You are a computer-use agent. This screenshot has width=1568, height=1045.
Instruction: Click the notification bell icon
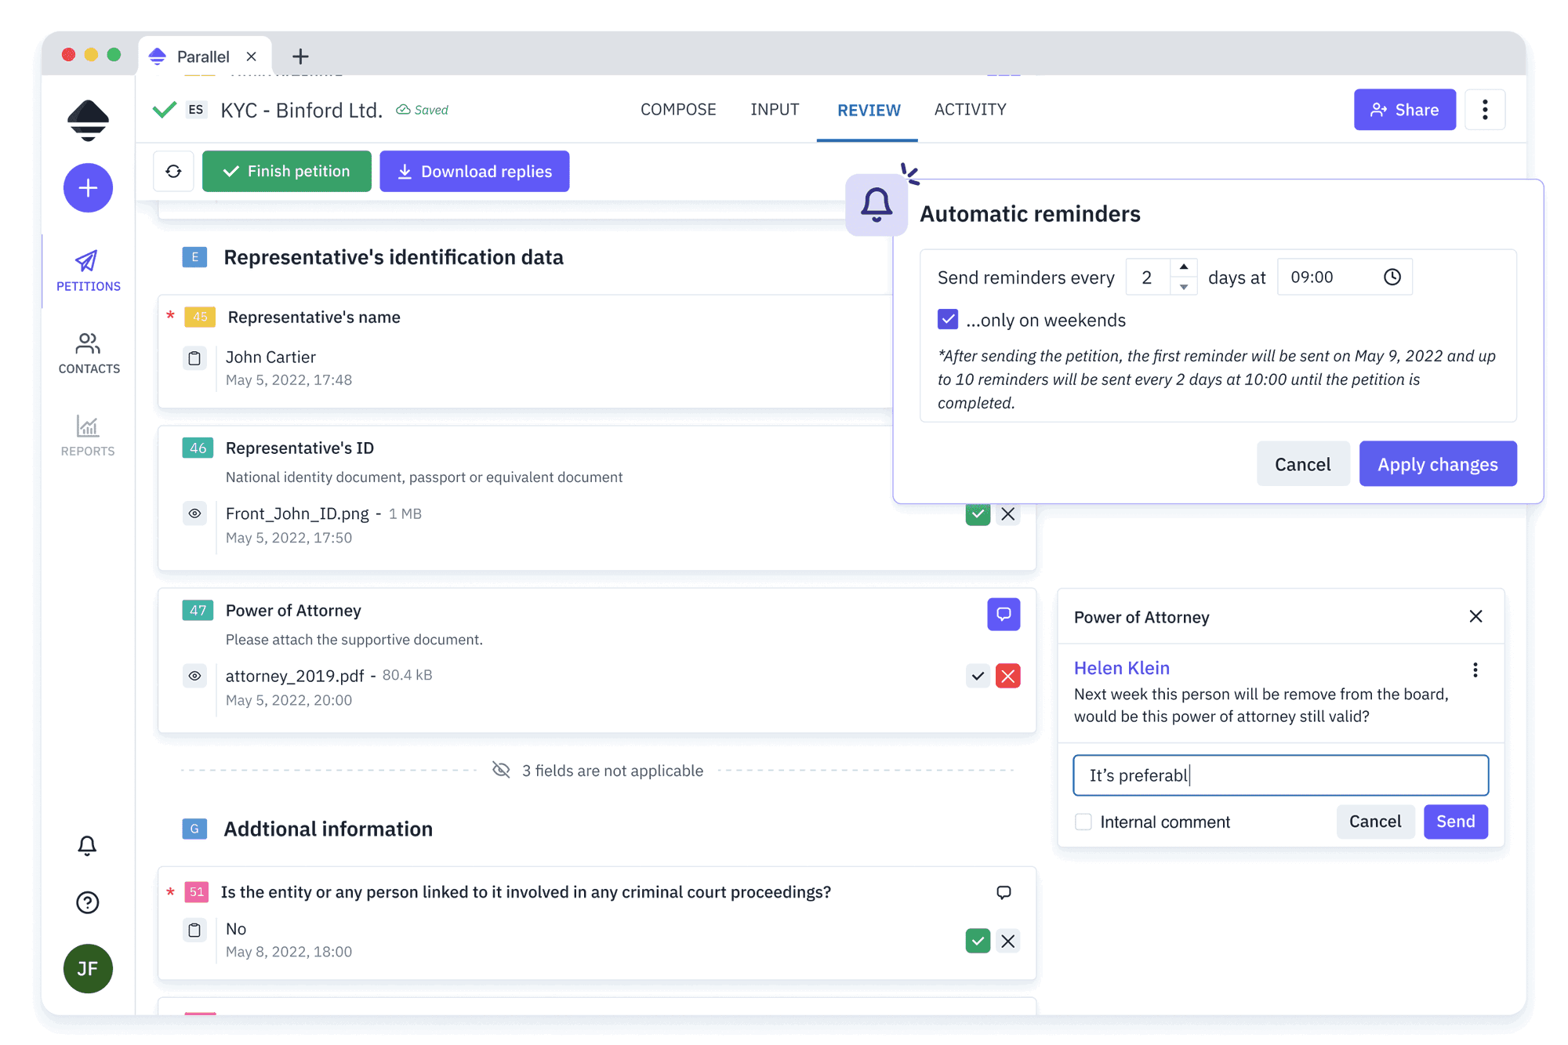tap(88, 846)
